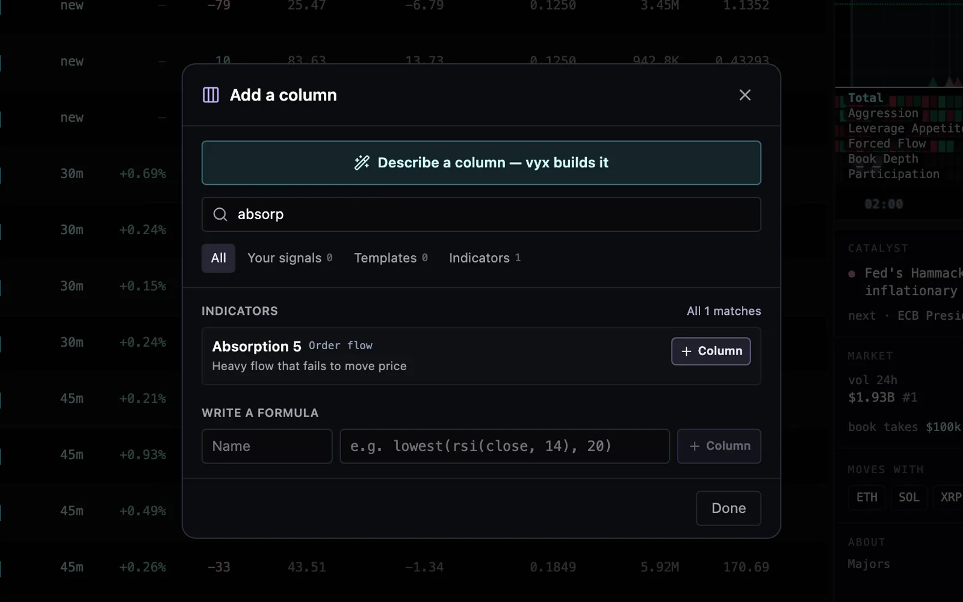
Task: Switch to Your signals tab
Action: pos(290,258)
